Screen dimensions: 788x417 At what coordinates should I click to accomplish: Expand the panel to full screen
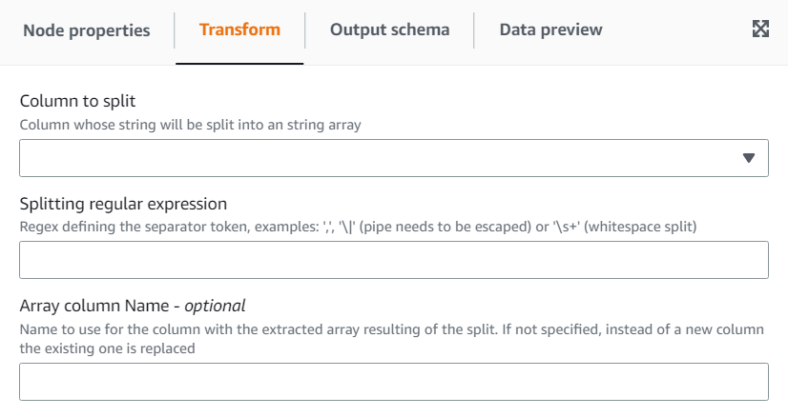point(760,29)
